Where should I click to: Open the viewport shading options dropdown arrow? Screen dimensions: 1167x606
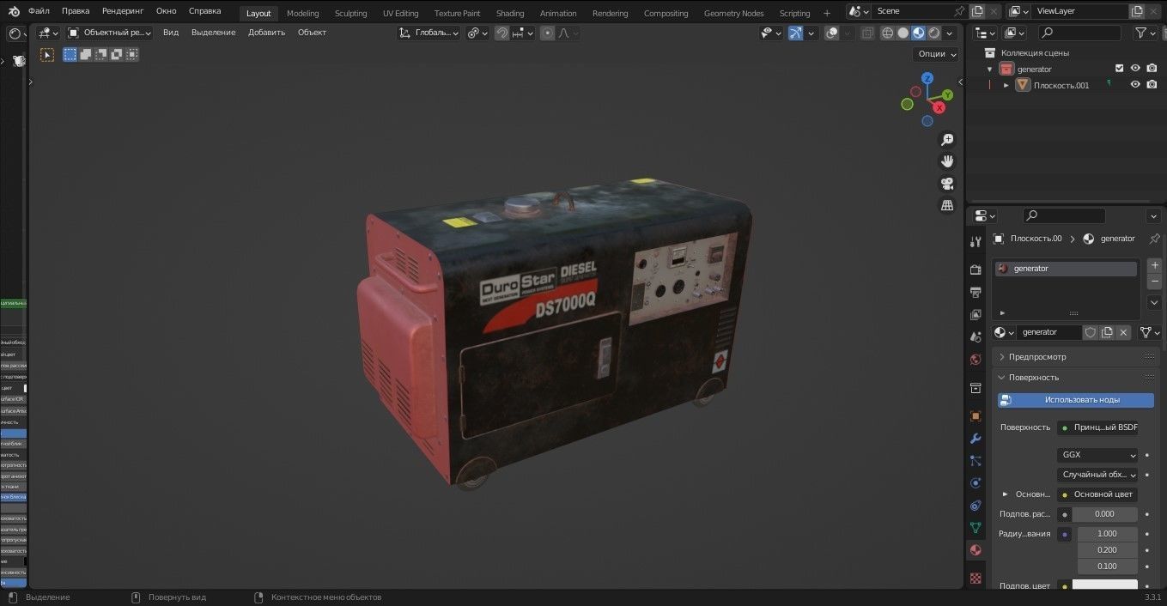click(x=950, y=33)
